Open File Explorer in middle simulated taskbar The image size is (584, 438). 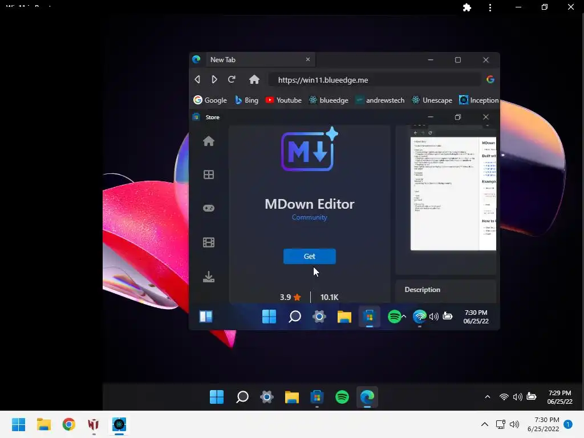(x=292, y=397)
